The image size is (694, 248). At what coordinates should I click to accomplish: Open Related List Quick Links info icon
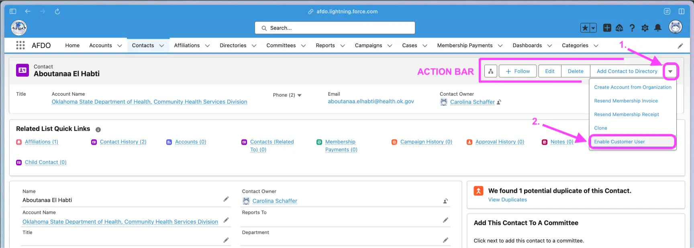click(98, 129)
